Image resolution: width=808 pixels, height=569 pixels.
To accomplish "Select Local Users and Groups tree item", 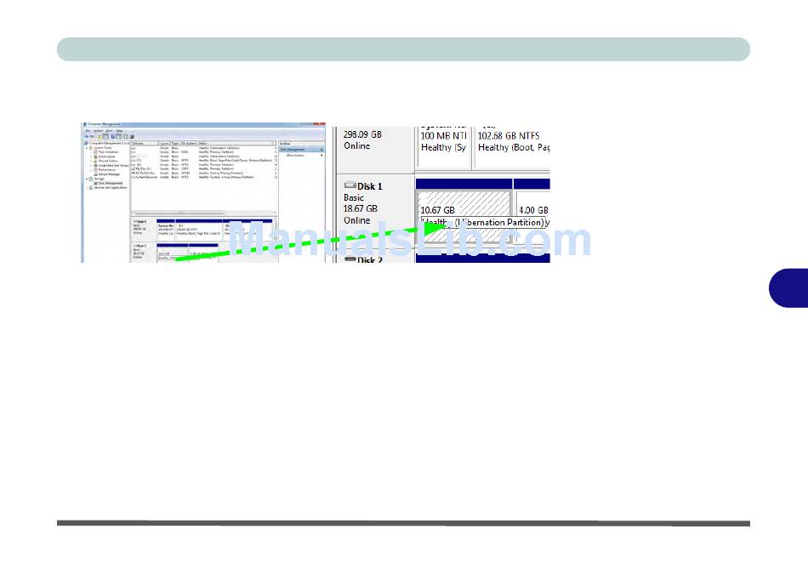I will pyautogui.click(x=113, y=166).
